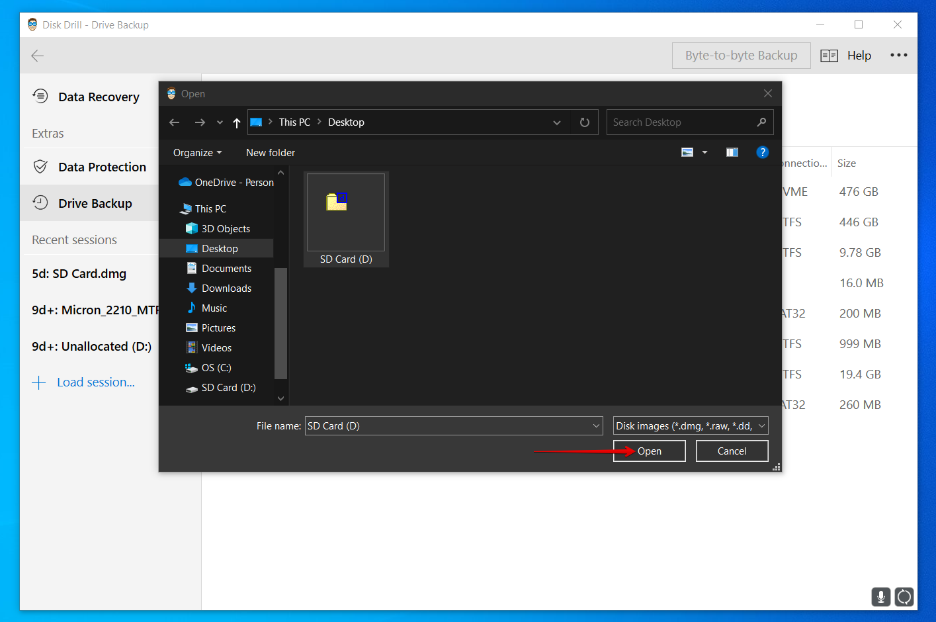Click the microphone icon at bottom right
The width and height of the screenshot is (936, 622).
pyautogui.click(x=880, y=597)
